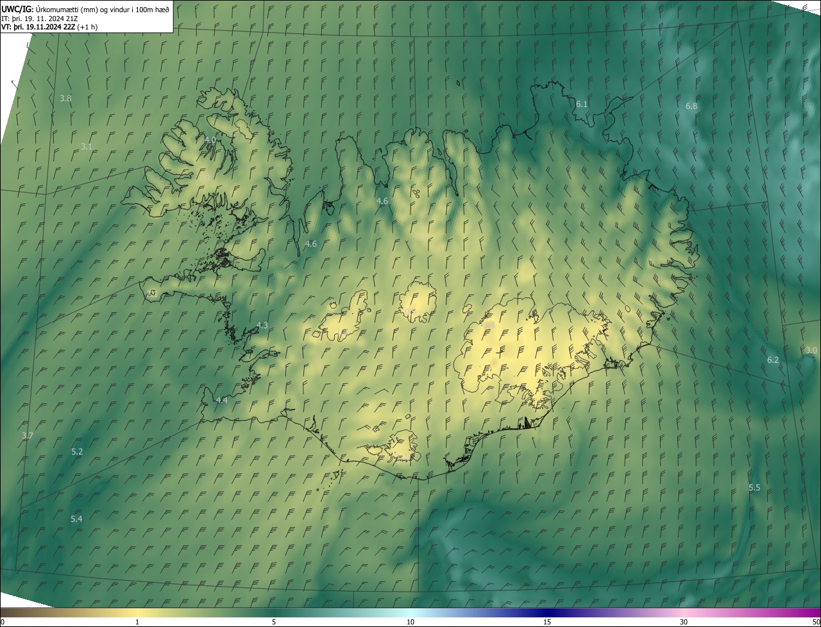Click the 50 tick label on the colour scale

coord(816,623)
